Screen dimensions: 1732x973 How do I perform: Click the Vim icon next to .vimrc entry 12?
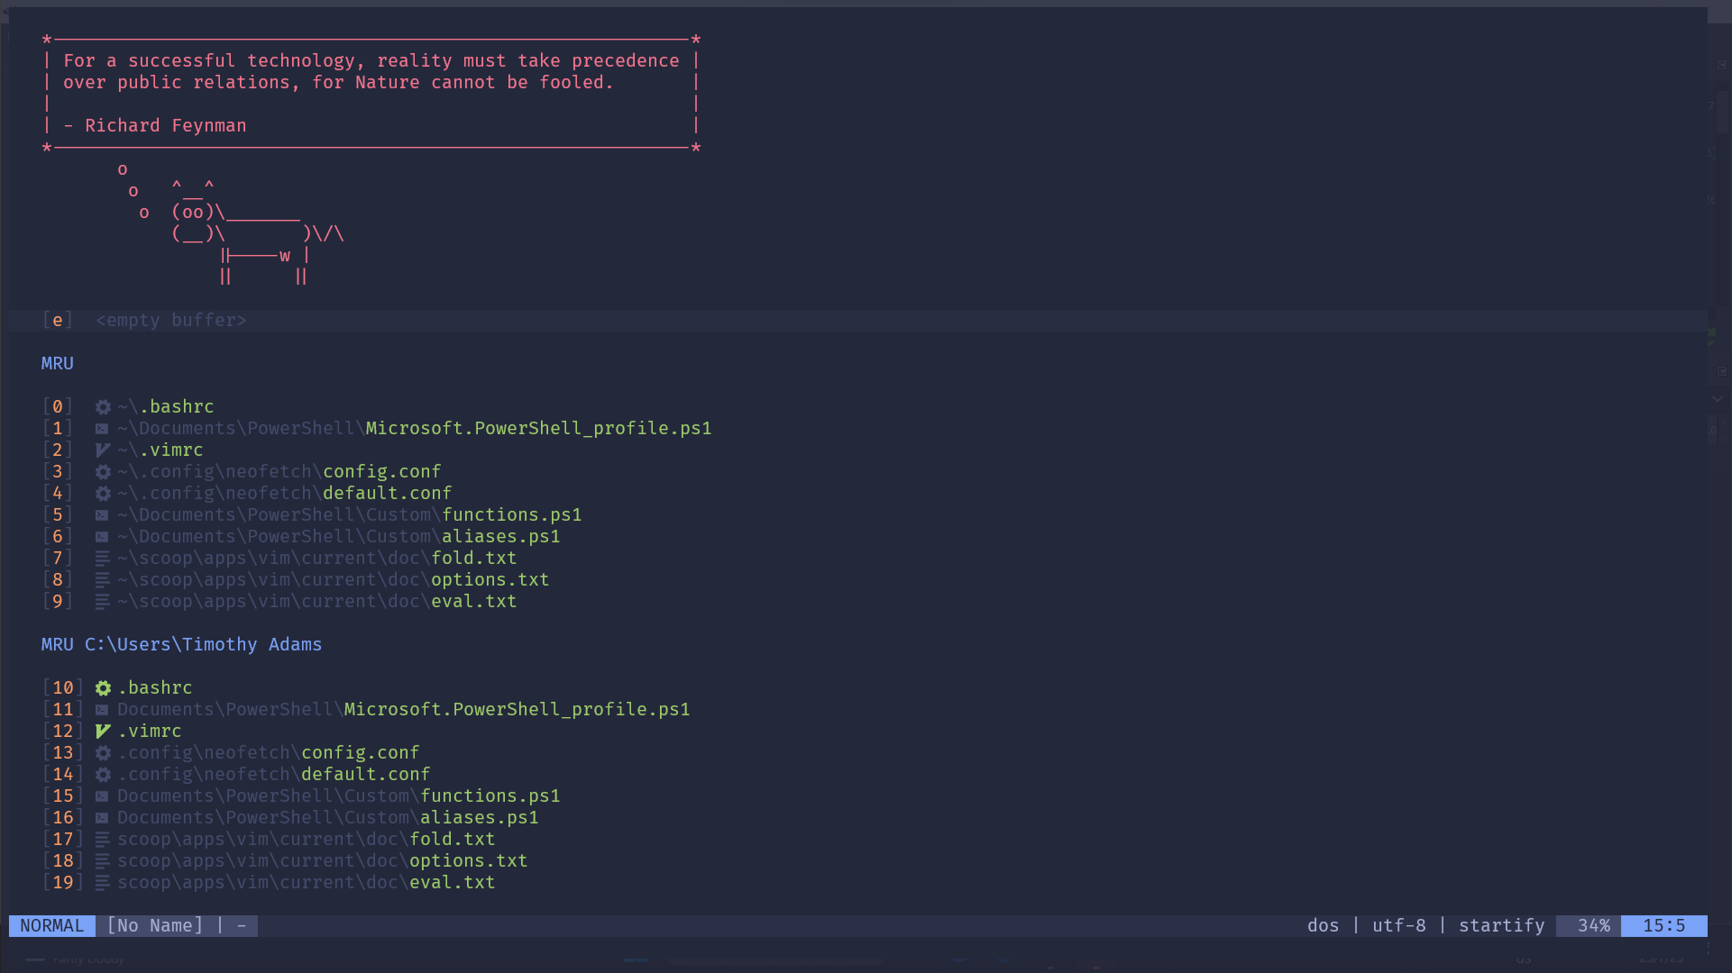(x=102, y=731)
